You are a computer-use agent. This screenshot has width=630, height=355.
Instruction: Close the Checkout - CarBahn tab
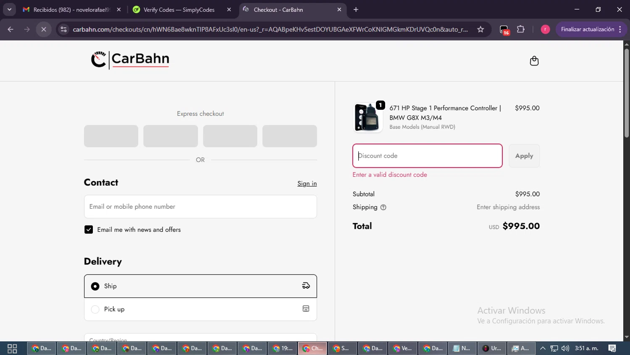pyautogui.click(x=339, y=10)
